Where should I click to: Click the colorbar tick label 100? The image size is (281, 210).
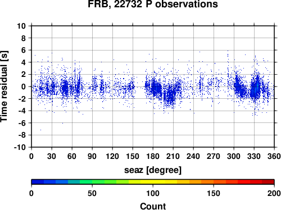[153, 193]
